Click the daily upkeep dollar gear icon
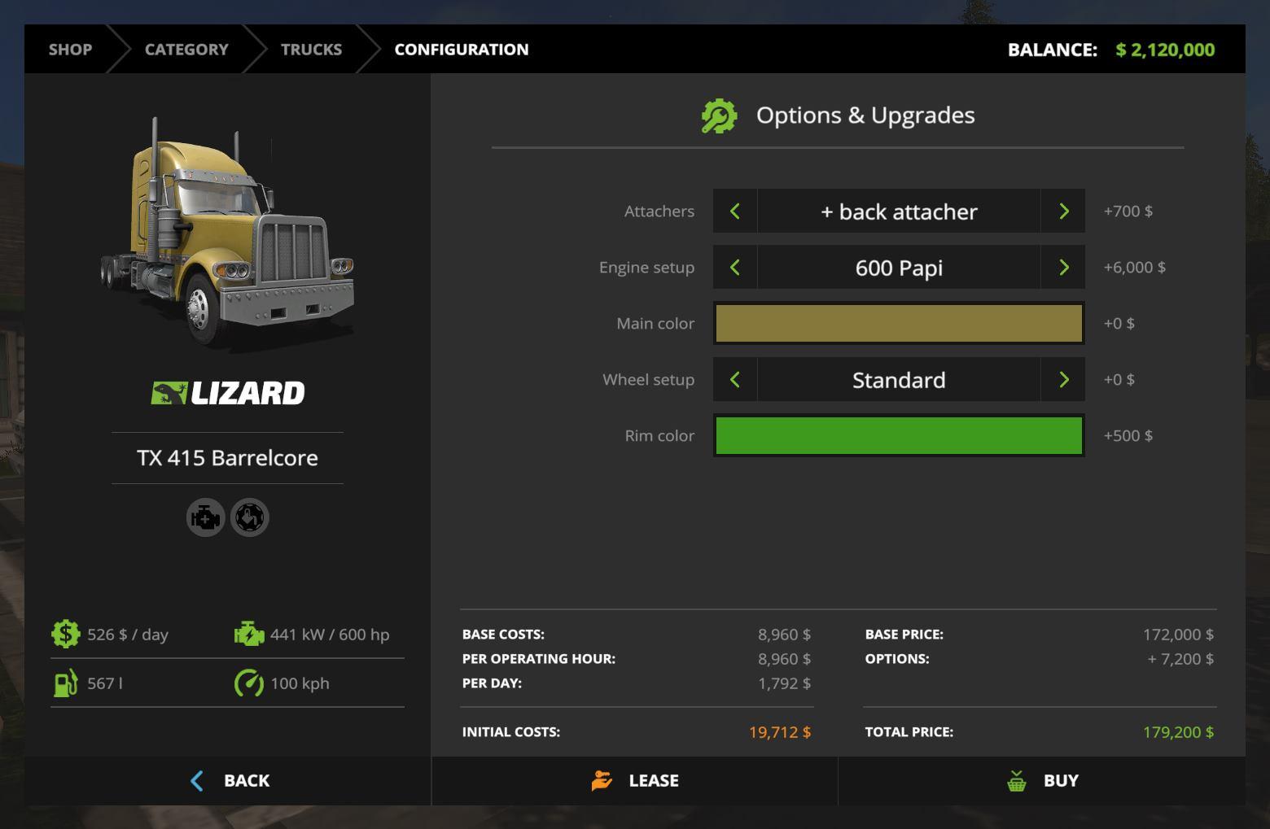Screen dimensions: 1270x829 [65, 634]
